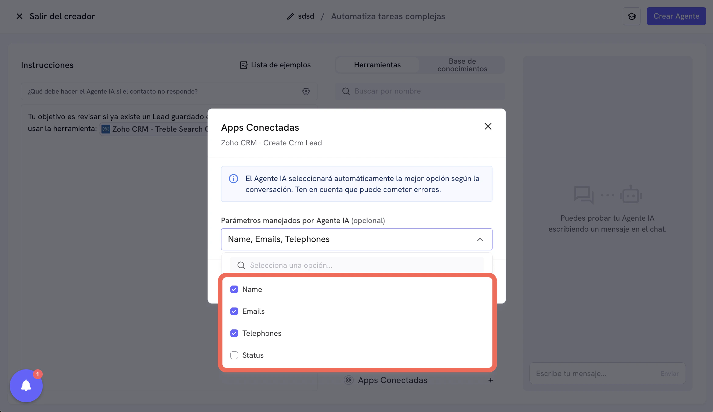The height and width of the screenshot is (412, 713).
Task: Open the graduation cap tutorial icon
Action: (x=632, y=16)
